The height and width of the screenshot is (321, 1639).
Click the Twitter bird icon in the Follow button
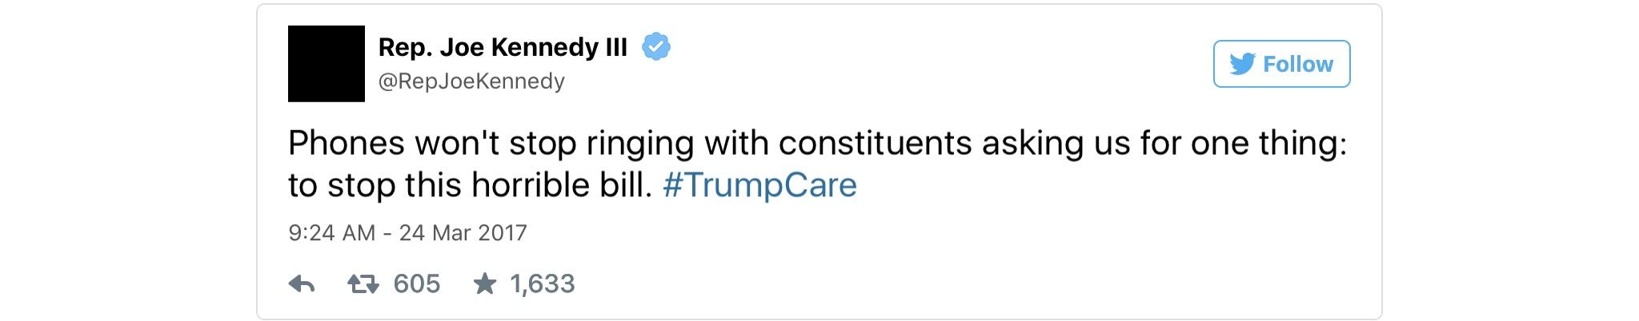1242,64
